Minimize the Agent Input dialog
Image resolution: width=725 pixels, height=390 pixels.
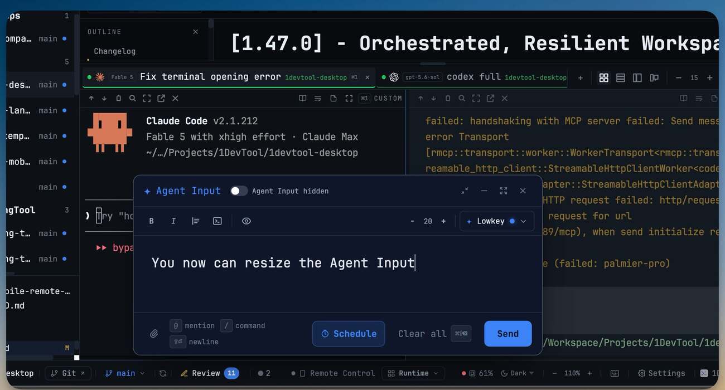tap(484, 191)
